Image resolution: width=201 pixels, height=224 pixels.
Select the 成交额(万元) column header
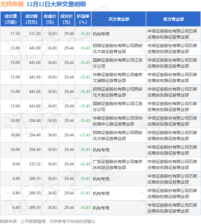tap(31, 19)
